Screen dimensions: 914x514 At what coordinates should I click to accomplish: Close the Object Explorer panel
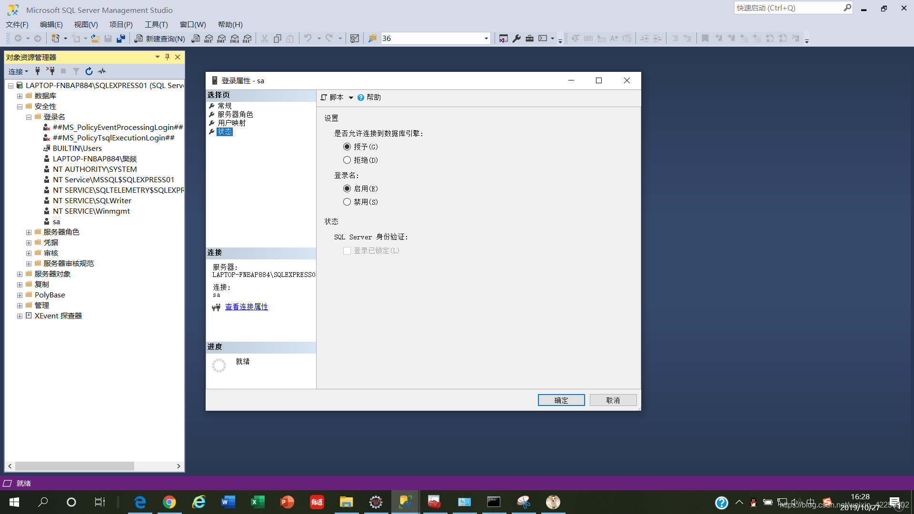click(x=178, y=57)
